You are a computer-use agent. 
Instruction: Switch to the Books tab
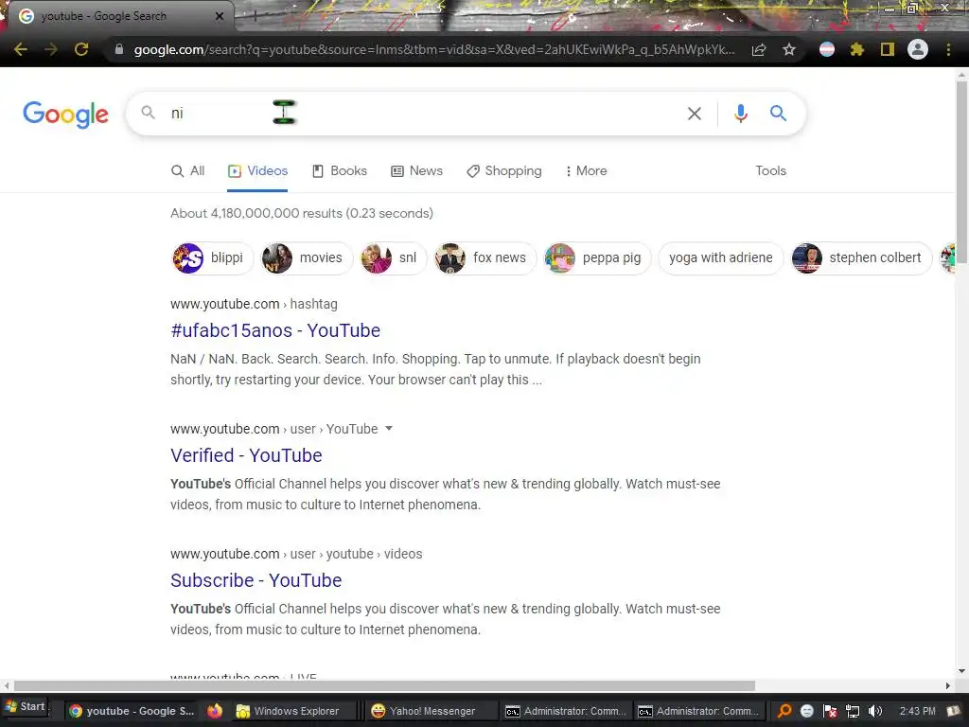click(340, 171)
